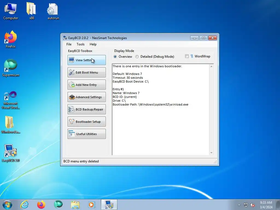Viewport: 280px width, 210px height.
Task: Click the 'Timeout: 30 seconds' line
Action: tap(128, 78)
